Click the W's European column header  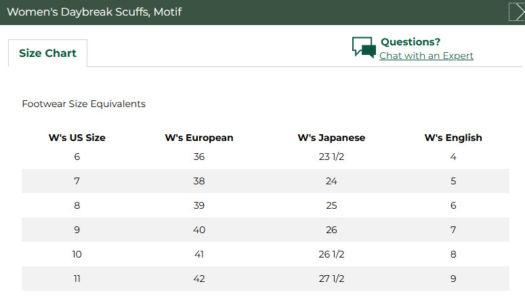(199, 138)
